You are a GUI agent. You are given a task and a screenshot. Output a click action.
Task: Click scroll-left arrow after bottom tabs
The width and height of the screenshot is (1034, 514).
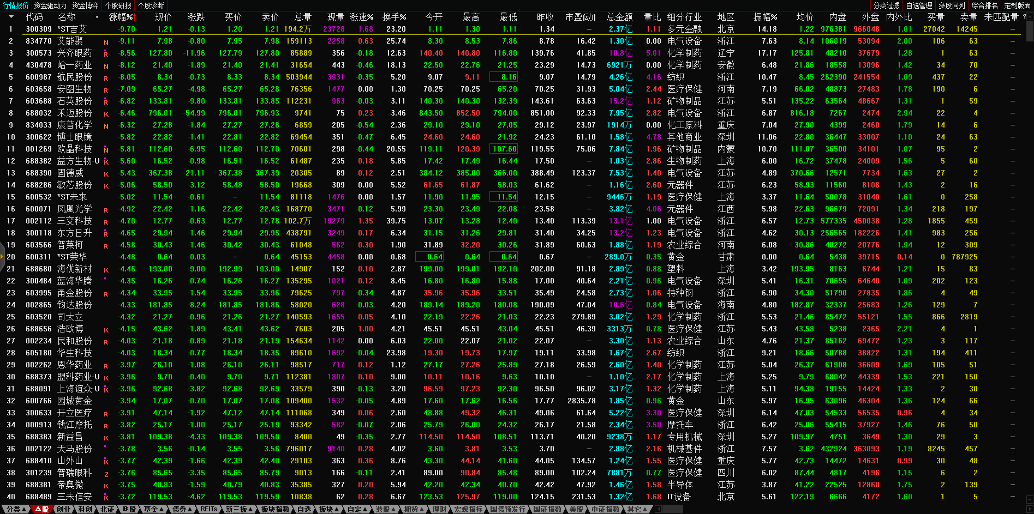659,509
